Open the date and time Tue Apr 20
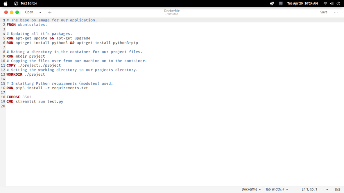Screen dimensions: 344x193 pos(302,4)
